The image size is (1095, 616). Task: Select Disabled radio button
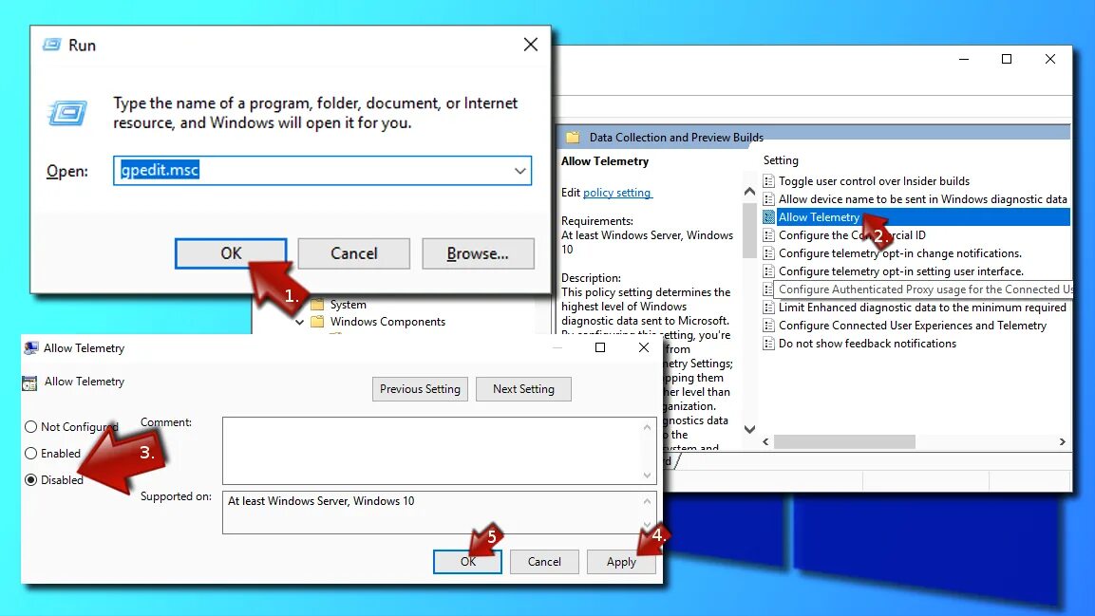point(30,479)
